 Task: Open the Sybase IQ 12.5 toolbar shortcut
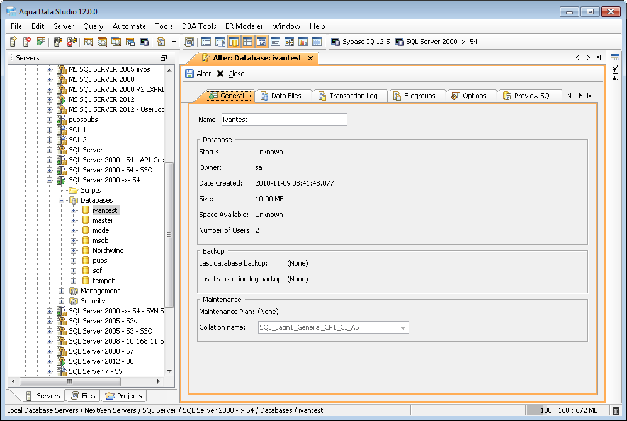pos(360,42)
